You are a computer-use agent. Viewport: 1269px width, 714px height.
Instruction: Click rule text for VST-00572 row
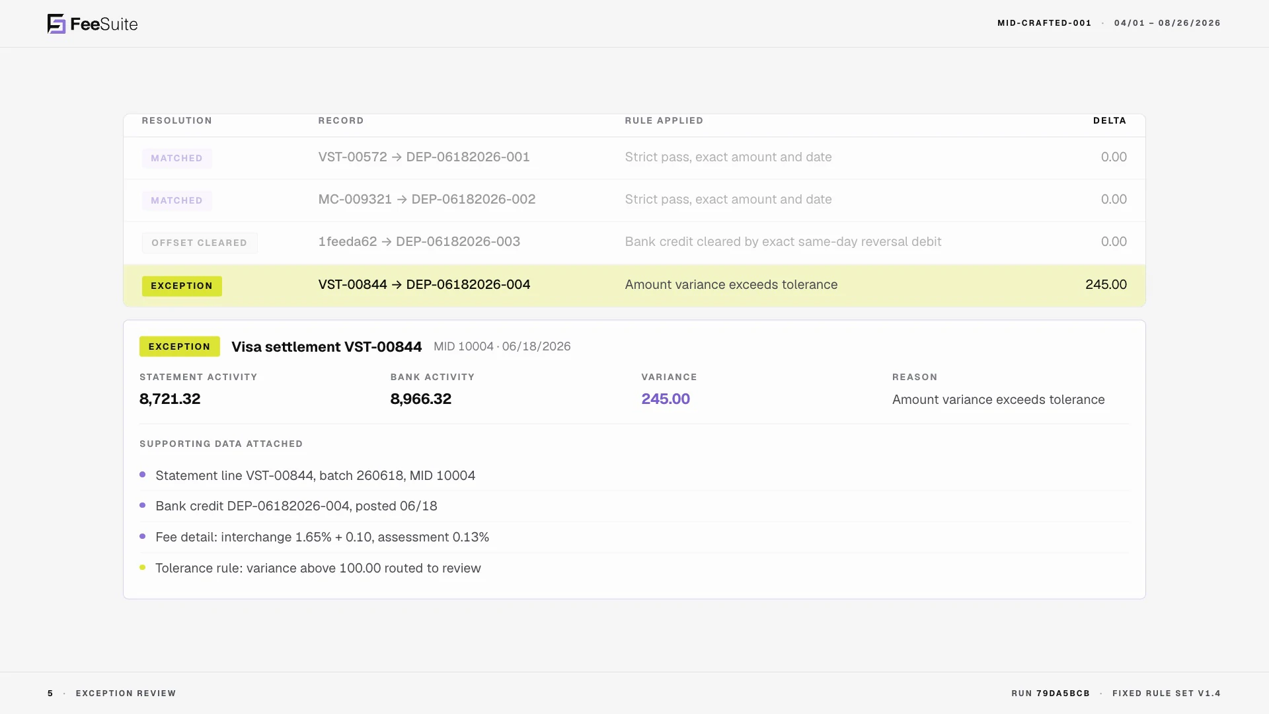pos(728,157)
